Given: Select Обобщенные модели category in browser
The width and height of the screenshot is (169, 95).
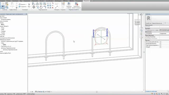Looking at the screenshot, I should (5, 40).
